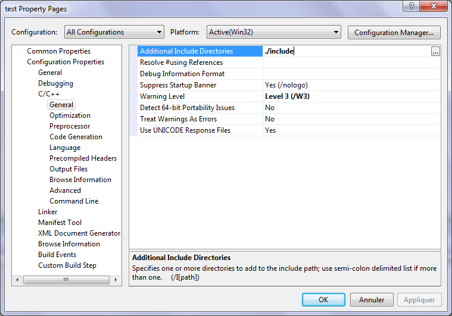The height and width of the screenshot is (316, 452).
Task: Open the Linker properties node
Action: [x=48, y=212]
